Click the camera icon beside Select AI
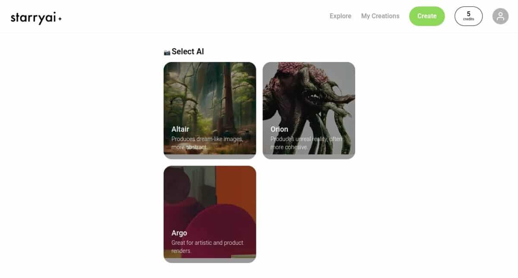 [167, 52]
